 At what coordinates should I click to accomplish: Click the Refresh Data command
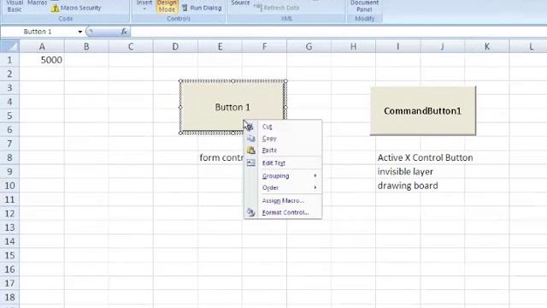coord(277,8)
